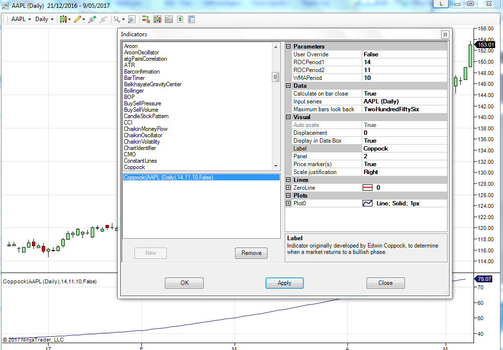Open the Data Series toolbar icon

[157, 19]
